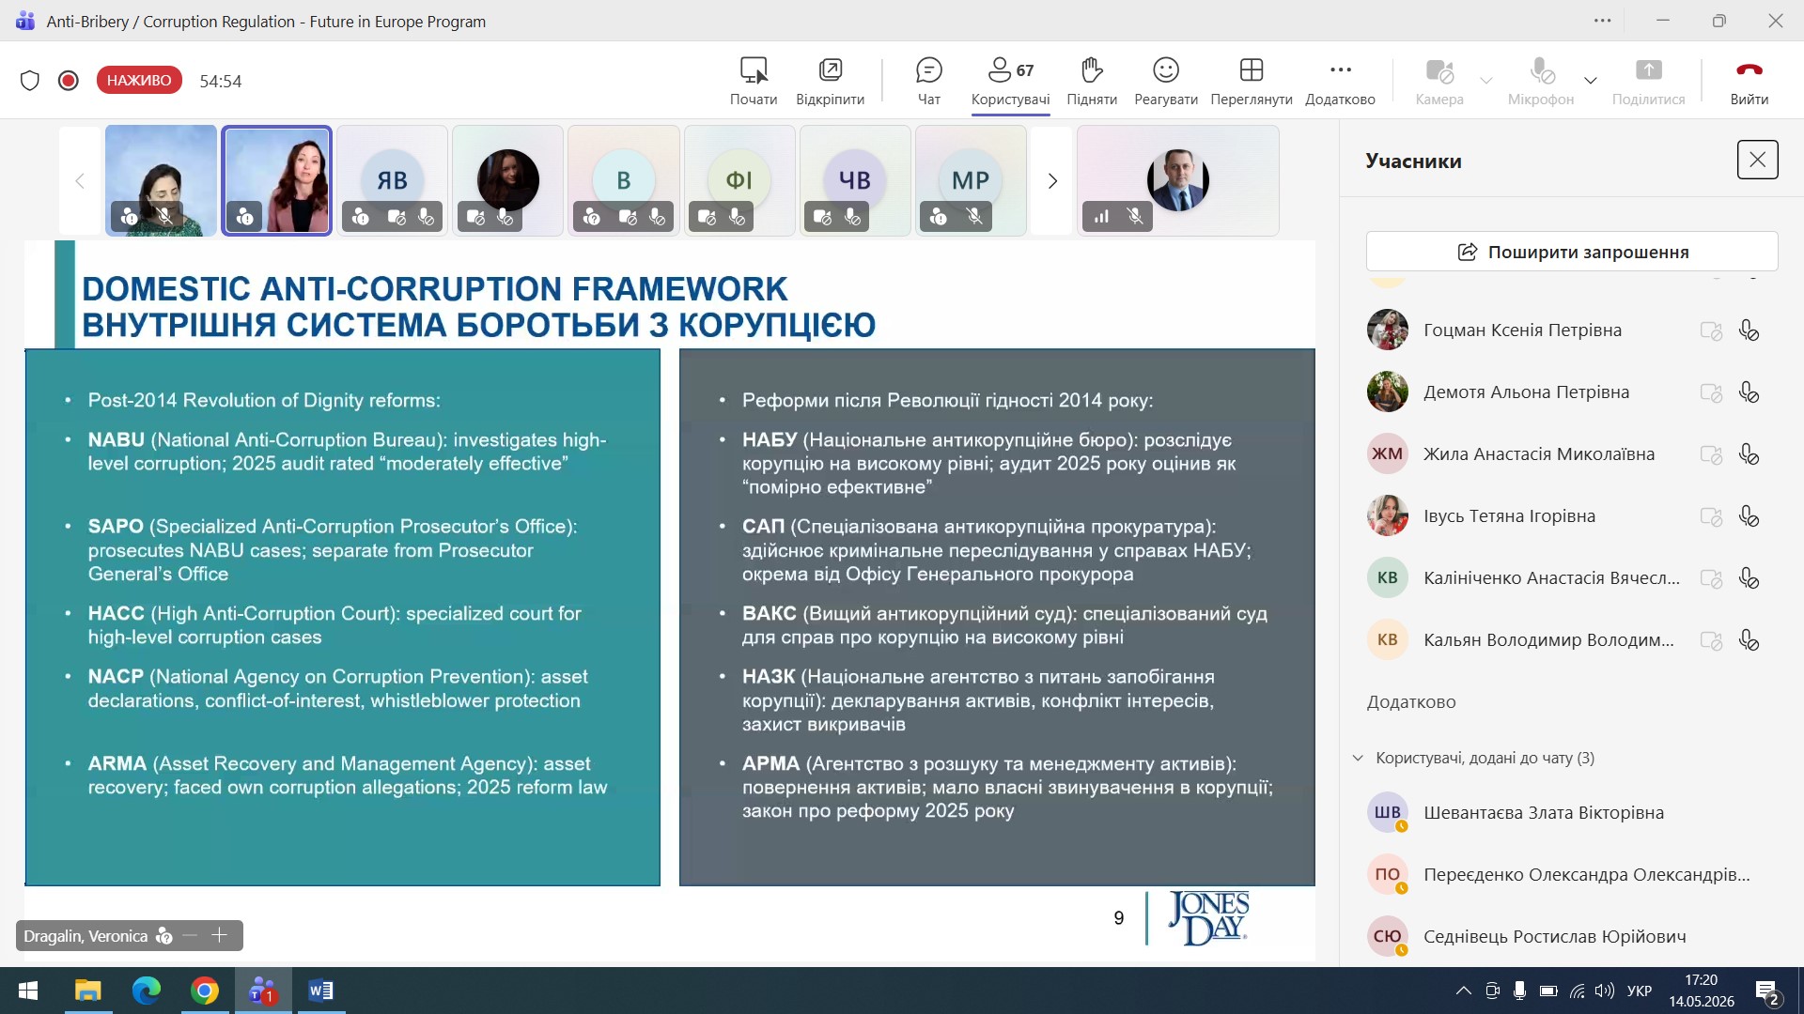The image size is (1804, 1014).
Task: Zoom out shared content minus button
Action: (191, 935)
